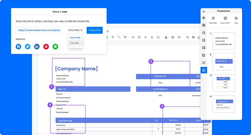Open the Search magnifier tool
Screen dimensions: 251x135
point(188,37)
